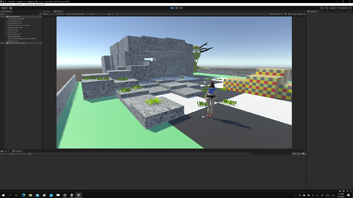353x198 pixels.
Task: Open Microsoft Edge from the taskbar
Action: (x=24, y=195)
